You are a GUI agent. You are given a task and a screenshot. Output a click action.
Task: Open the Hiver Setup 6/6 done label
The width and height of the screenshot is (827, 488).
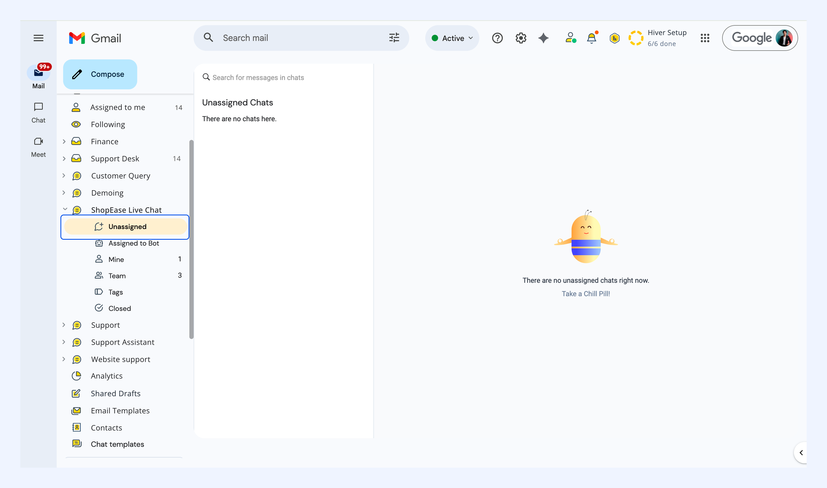pyautogui.click(x=667, y=38)
